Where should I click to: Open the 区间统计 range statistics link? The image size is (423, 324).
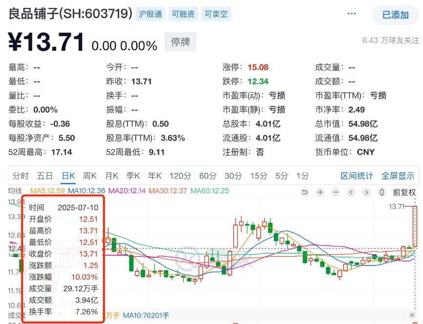coord(357,176)
